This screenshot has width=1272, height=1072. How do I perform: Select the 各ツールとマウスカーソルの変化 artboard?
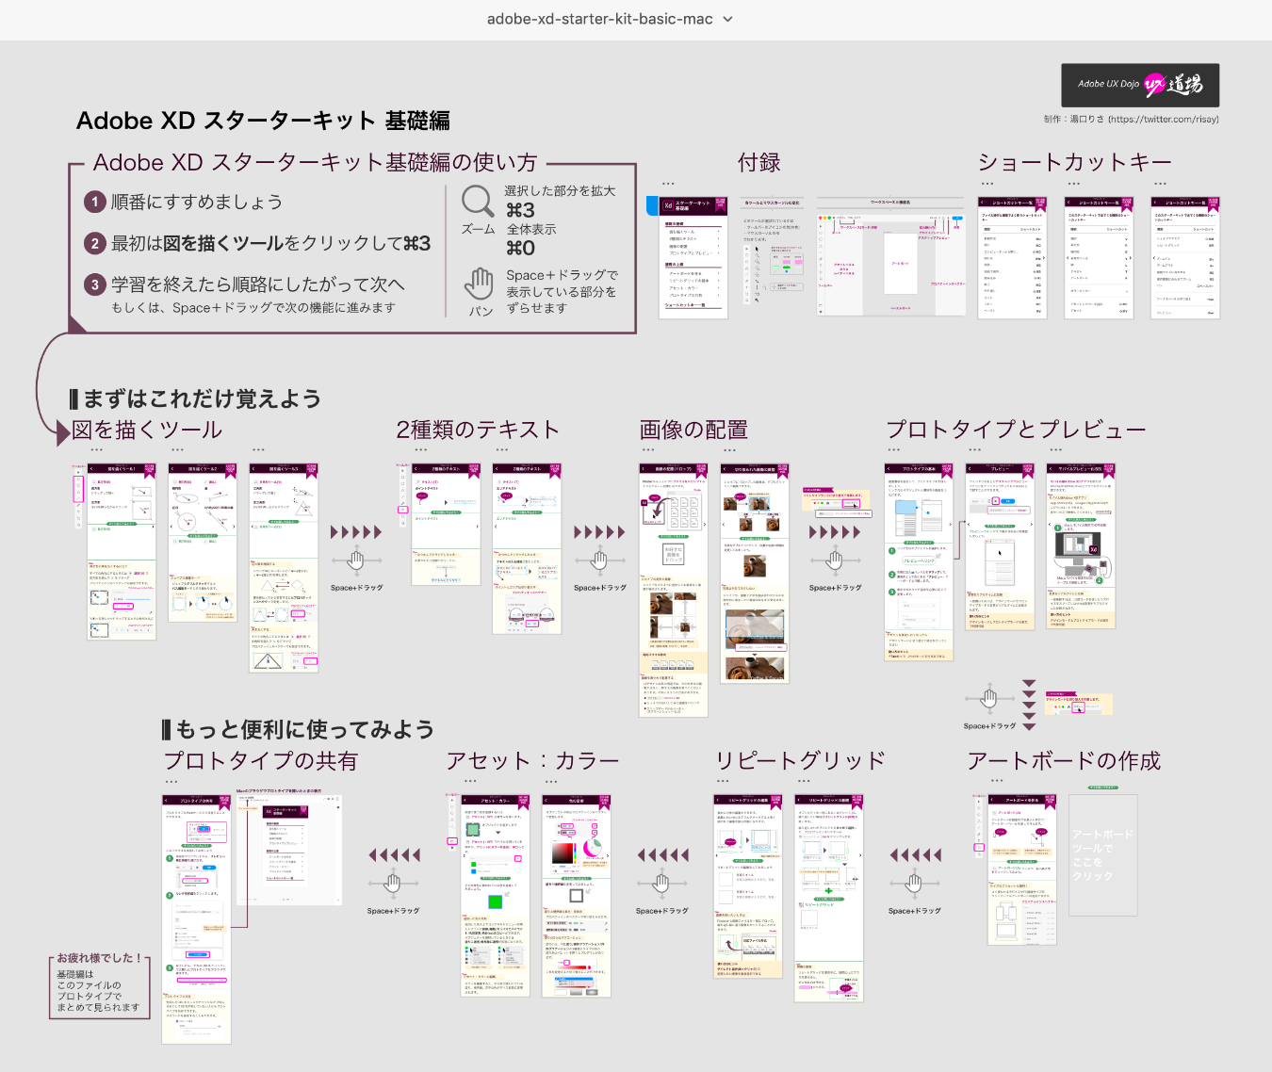(773, 252)
